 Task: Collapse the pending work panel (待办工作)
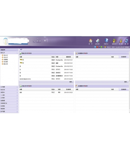coord(73,53)
